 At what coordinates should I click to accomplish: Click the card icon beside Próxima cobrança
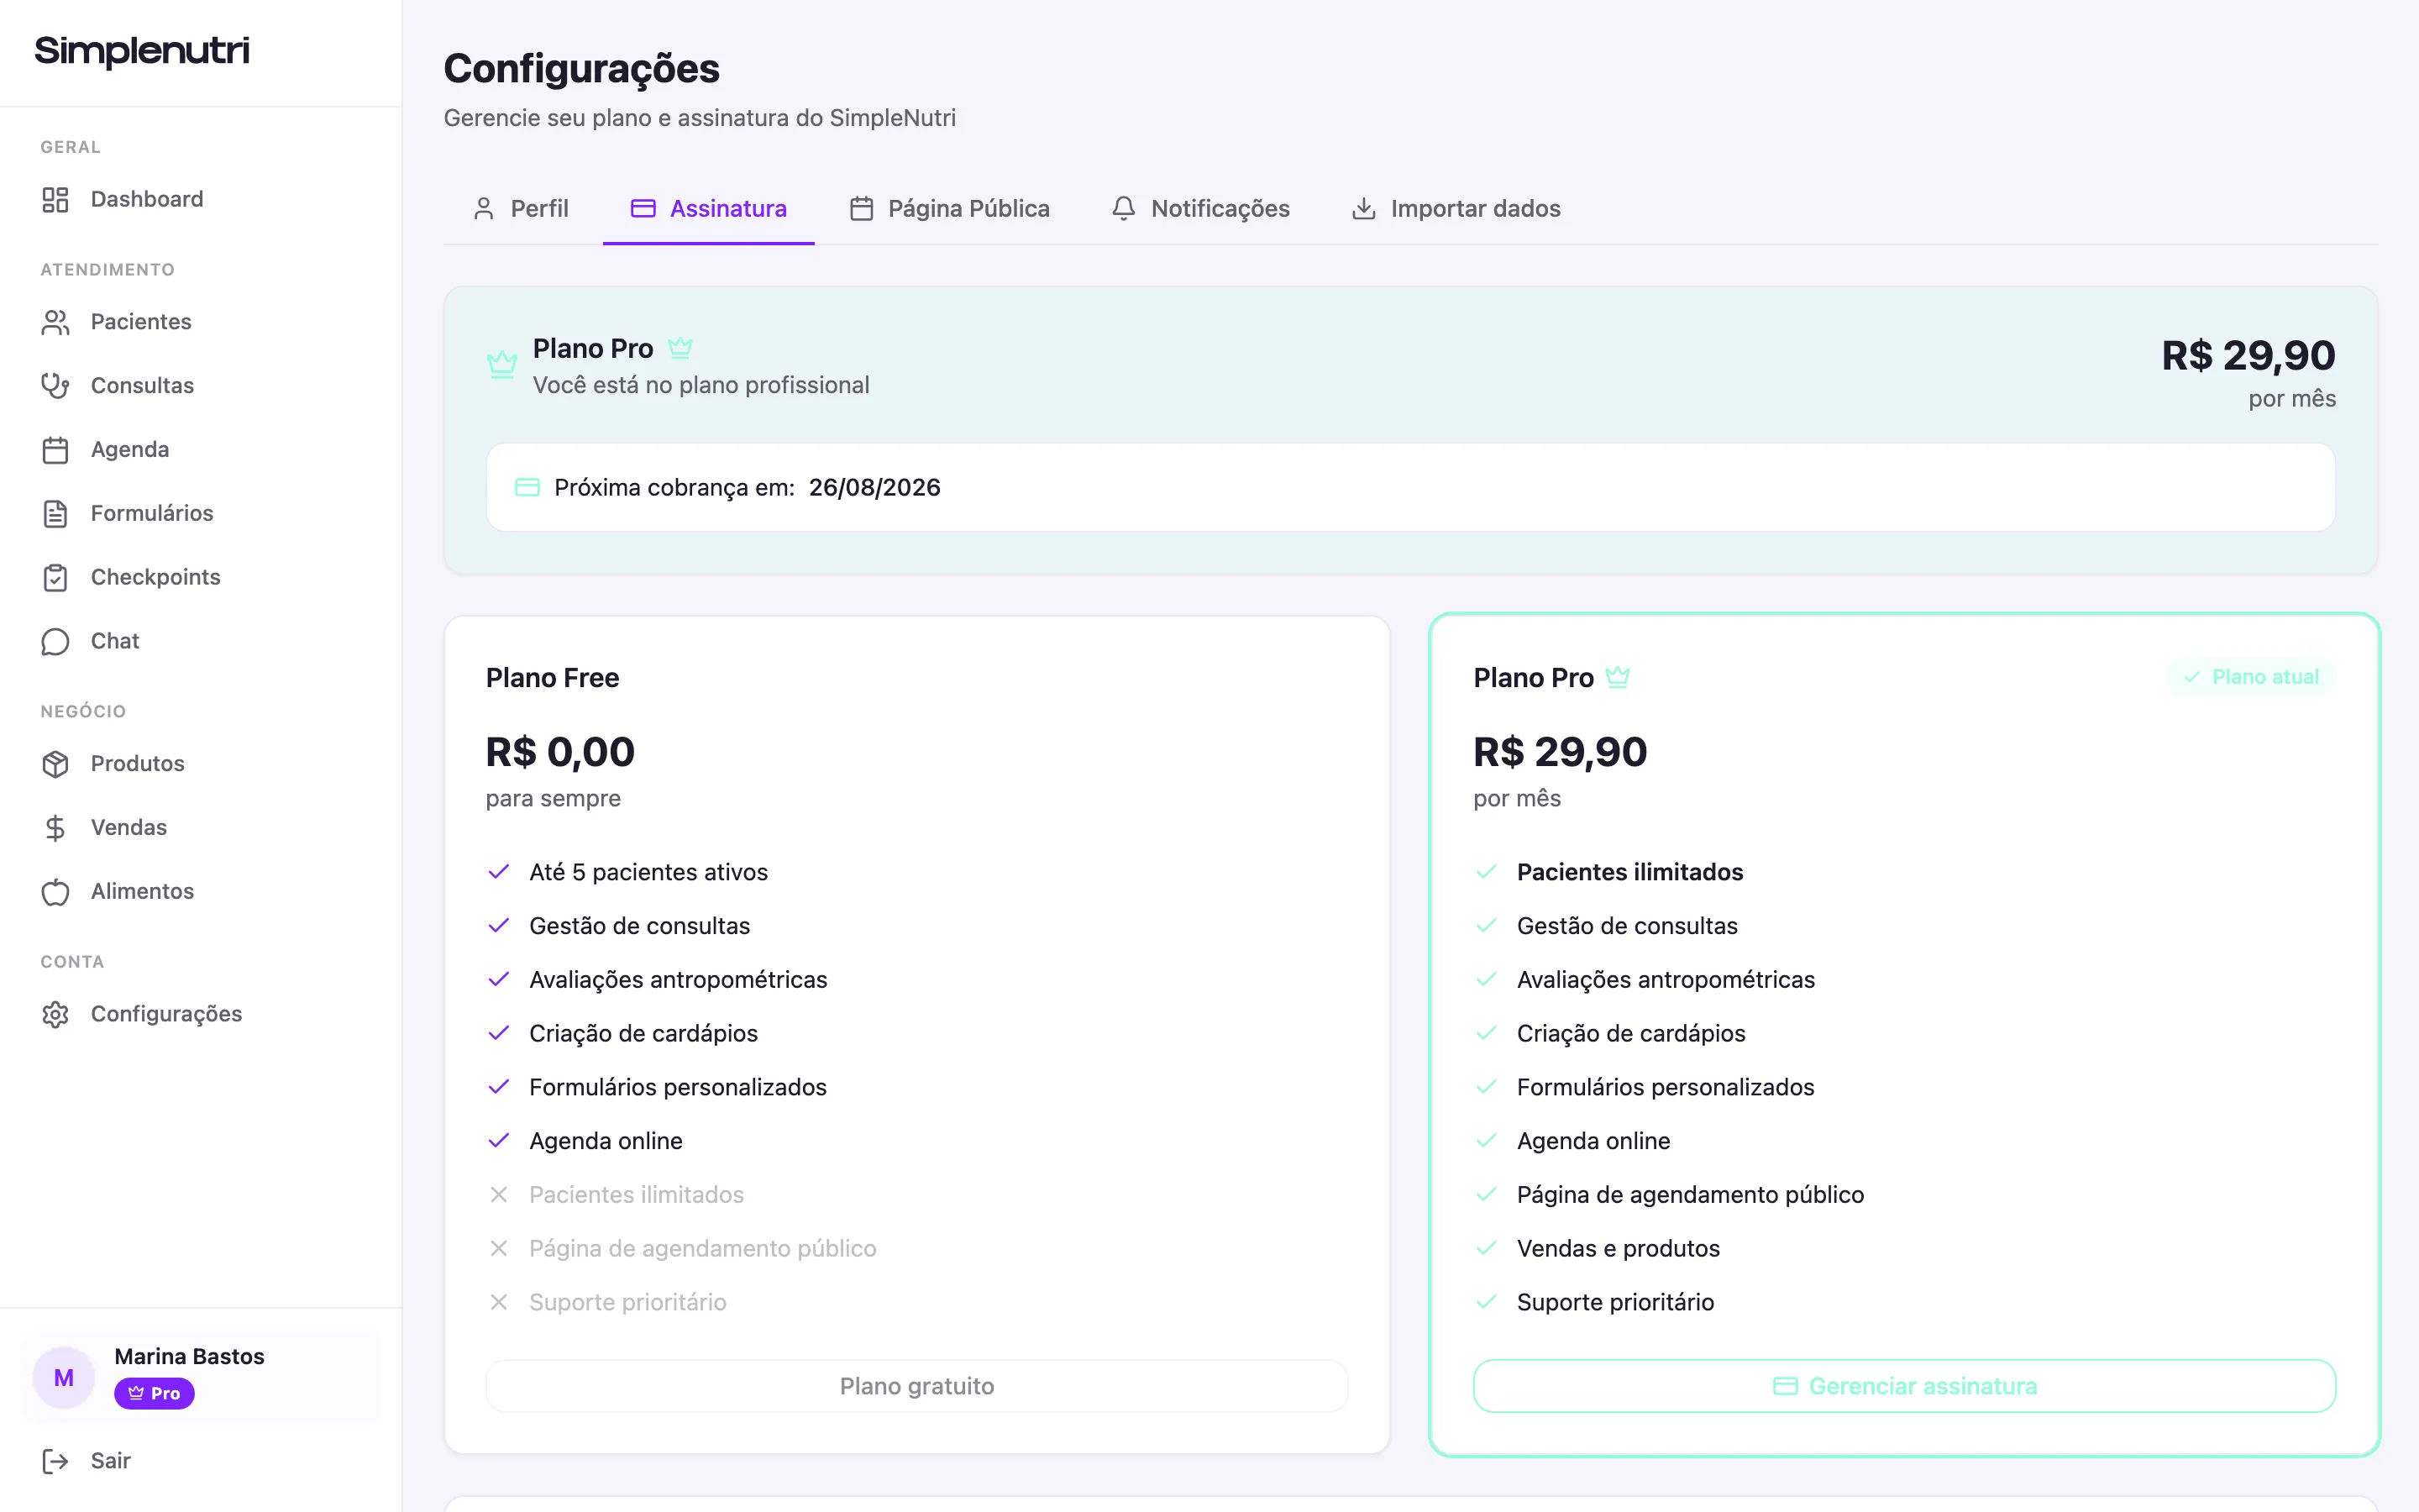coord(527,487)
